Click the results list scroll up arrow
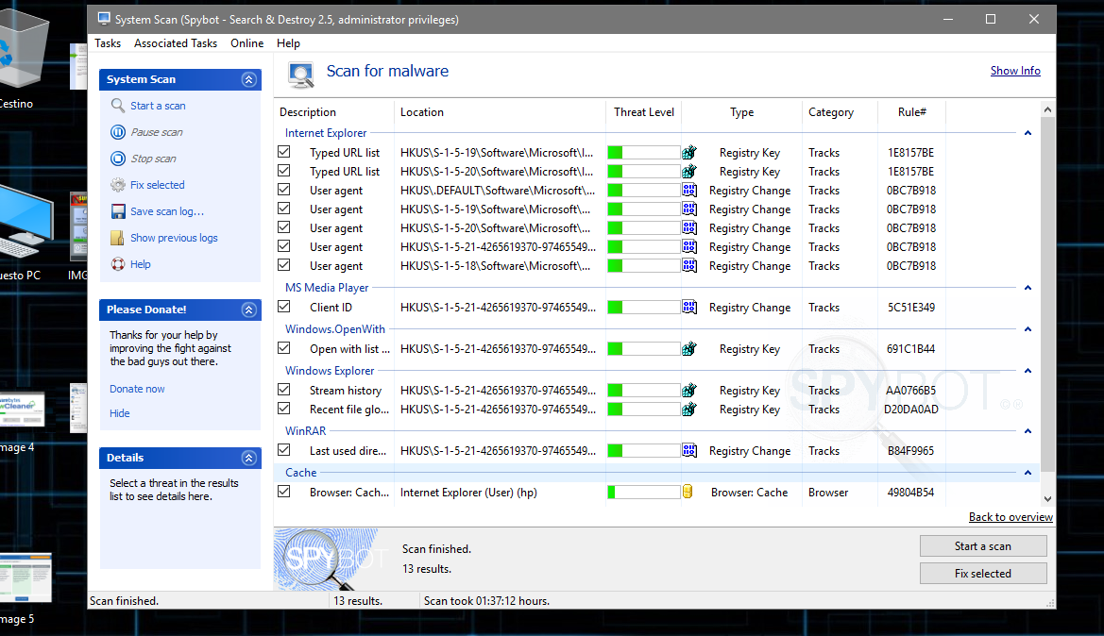Screen dimensions: 1104x636 (x=1047, y=109)
